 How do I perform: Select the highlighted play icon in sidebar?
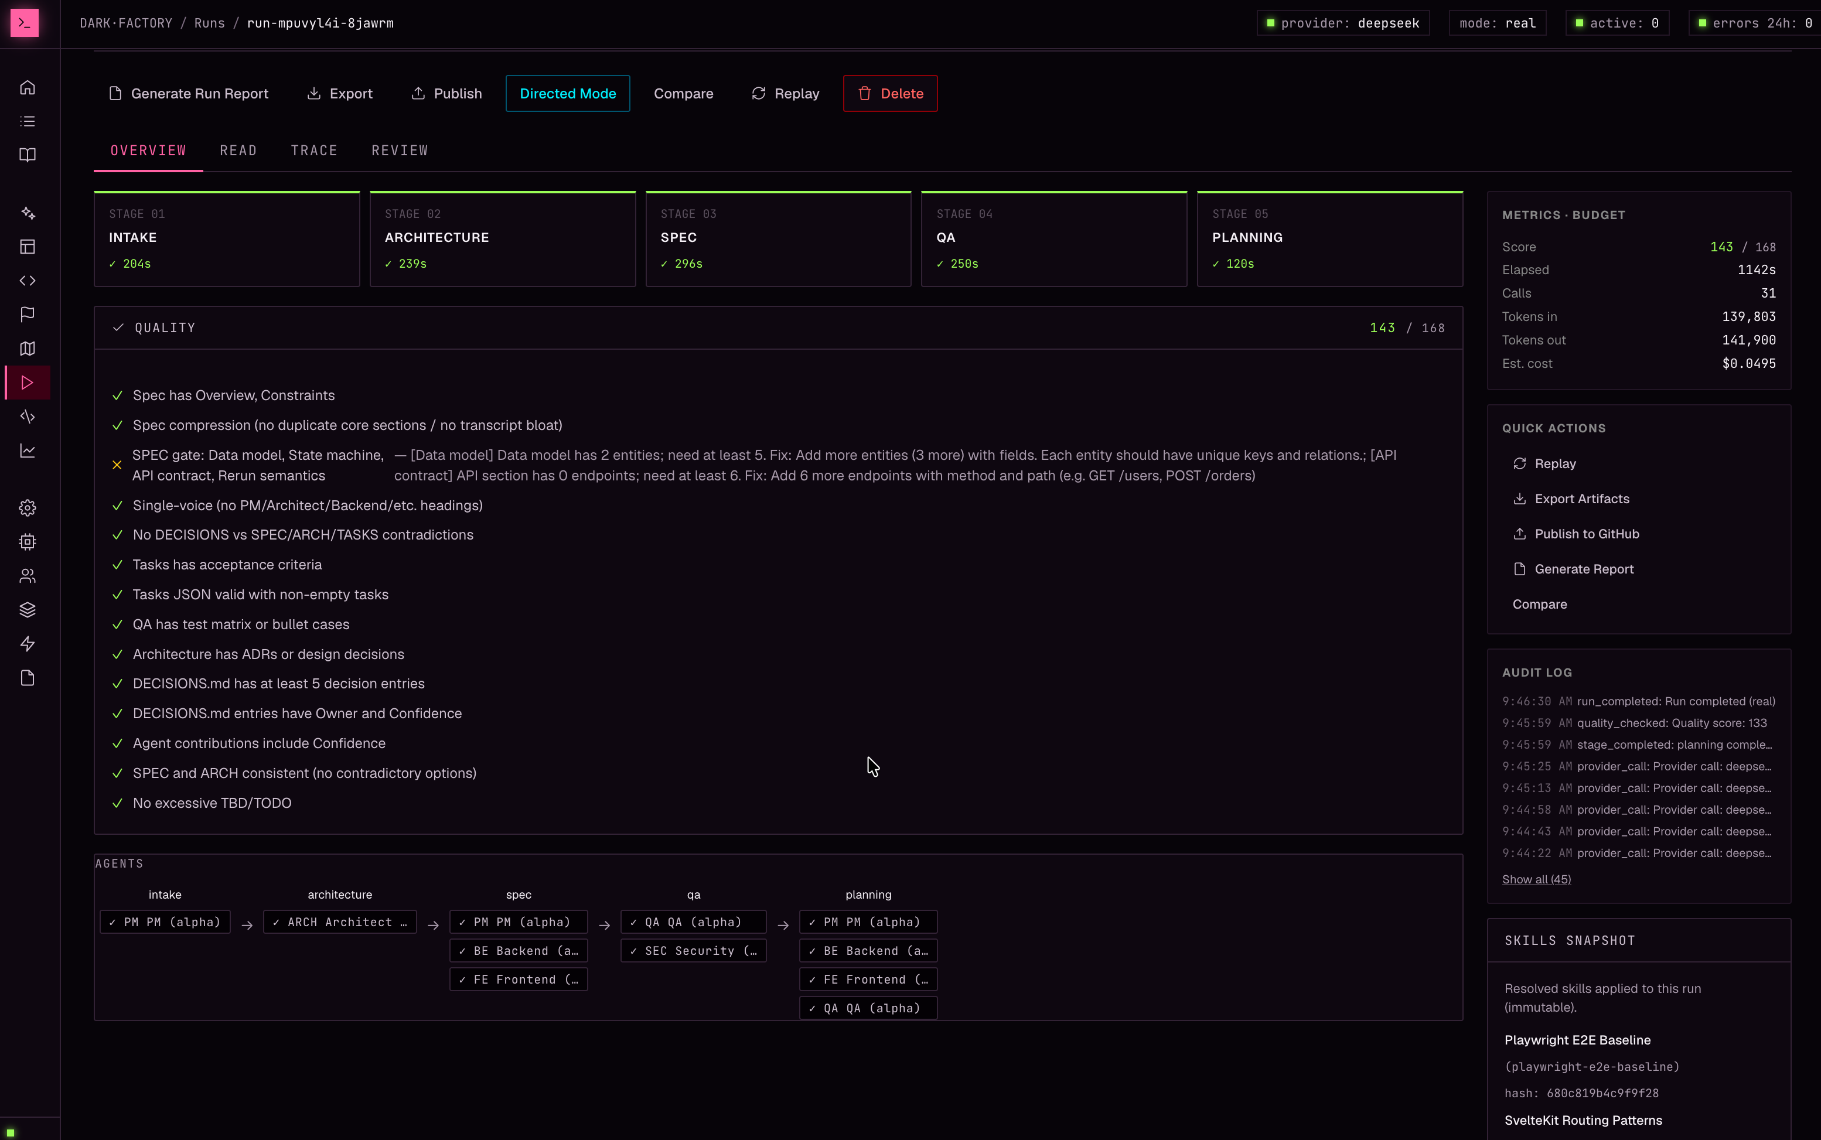point(27,383)
